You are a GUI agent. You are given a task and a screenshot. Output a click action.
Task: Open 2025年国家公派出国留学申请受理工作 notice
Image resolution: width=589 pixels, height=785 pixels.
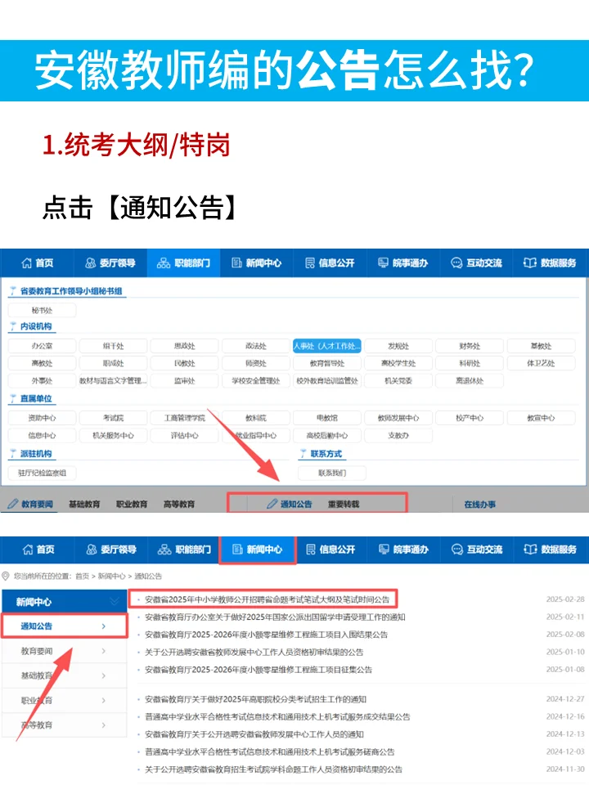coord(275,617)
